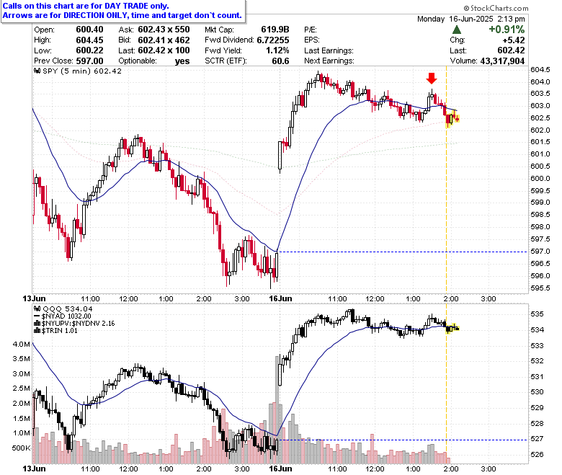Click the 13Jun date label on lower axis

click(x=34, y=469)
